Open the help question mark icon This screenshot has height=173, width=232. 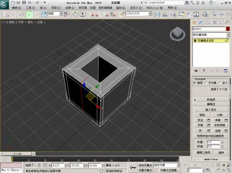coord(211,3)
